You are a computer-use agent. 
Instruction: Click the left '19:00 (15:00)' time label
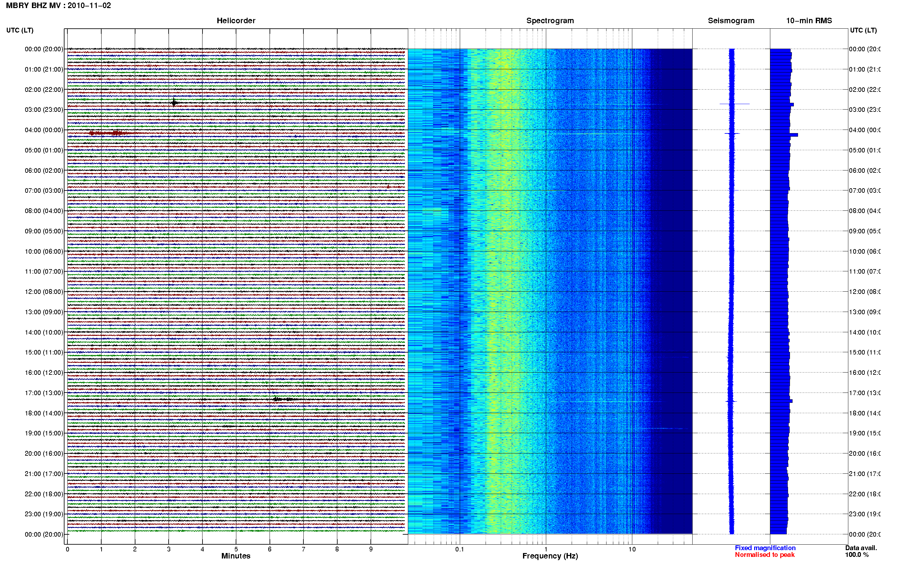44,433
